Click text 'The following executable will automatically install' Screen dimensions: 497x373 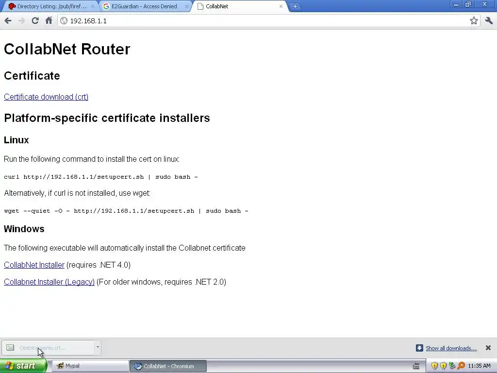tap(125, 248)
